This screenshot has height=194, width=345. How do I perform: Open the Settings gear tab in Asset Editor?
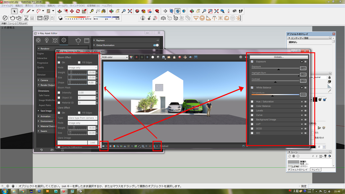point(64,40)
